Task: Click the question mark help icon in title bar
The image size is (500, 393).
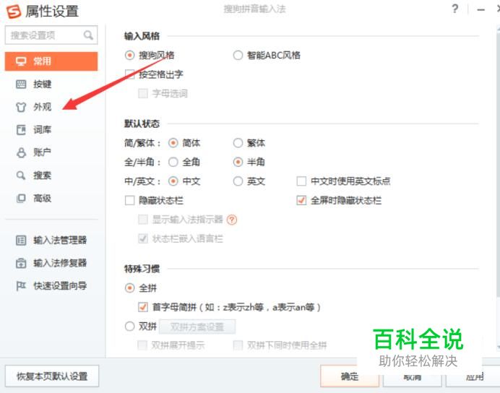Action: (x=455, y=9)
